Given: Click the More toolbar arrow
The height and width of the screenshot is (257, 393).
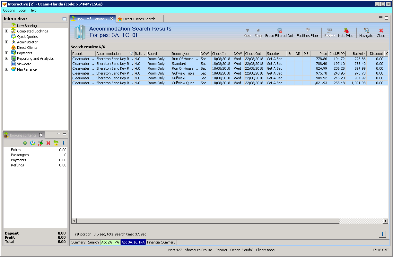Looking at the screenshot, I should click(x=247, y=30).
